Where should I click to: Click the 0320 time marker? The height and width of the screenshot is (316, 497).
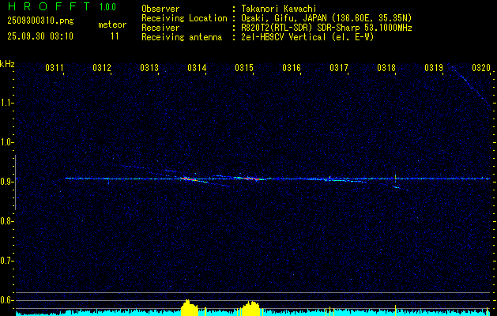(x=481, y=68)
